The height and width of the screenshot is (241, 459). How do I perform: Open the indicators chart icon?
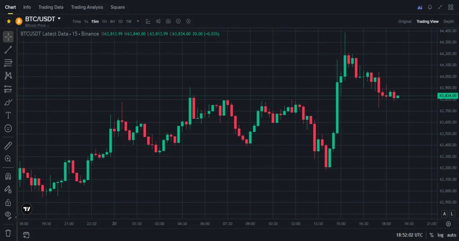[148, 22]
